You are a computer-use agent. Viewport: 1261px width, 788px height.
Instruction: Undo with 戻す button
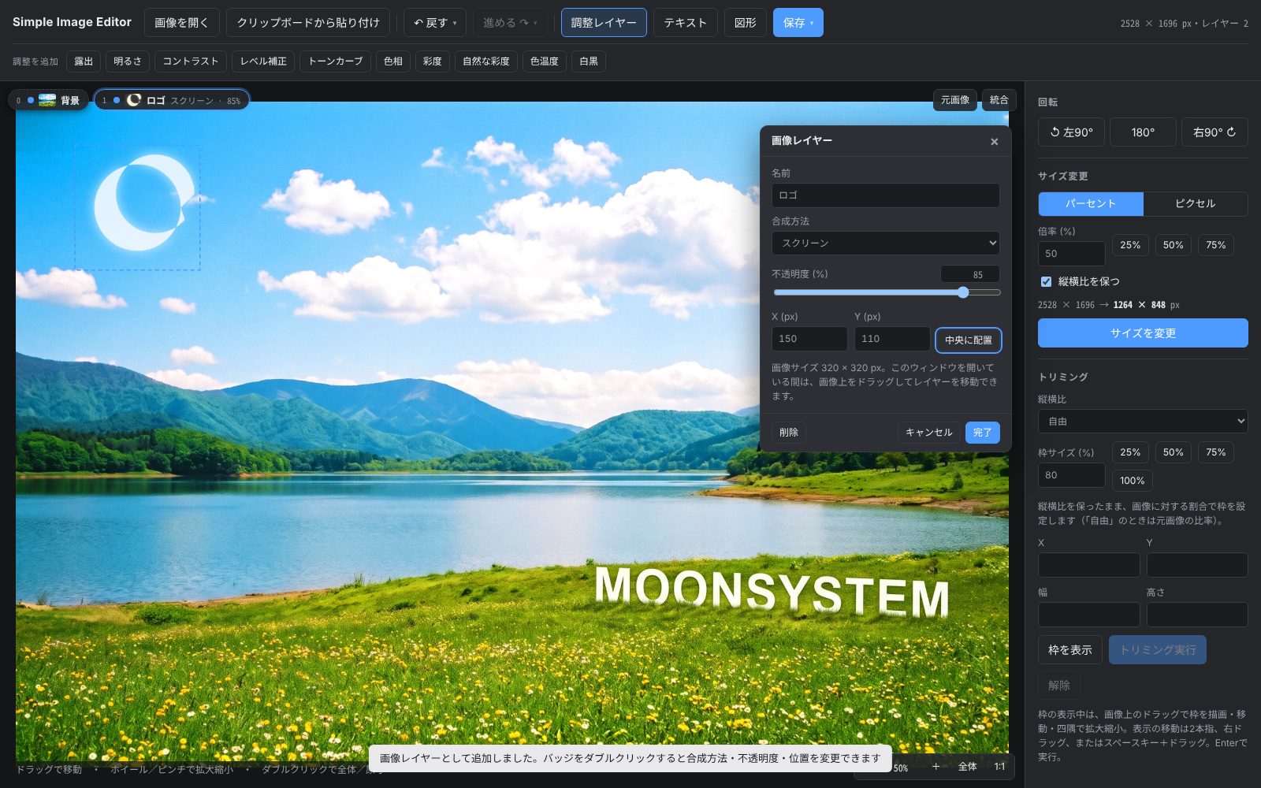435,23
